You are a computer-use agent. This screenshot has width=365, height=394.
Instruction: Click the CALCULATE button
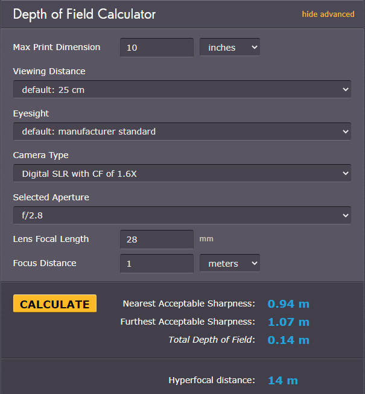click(x=55, y=303)
